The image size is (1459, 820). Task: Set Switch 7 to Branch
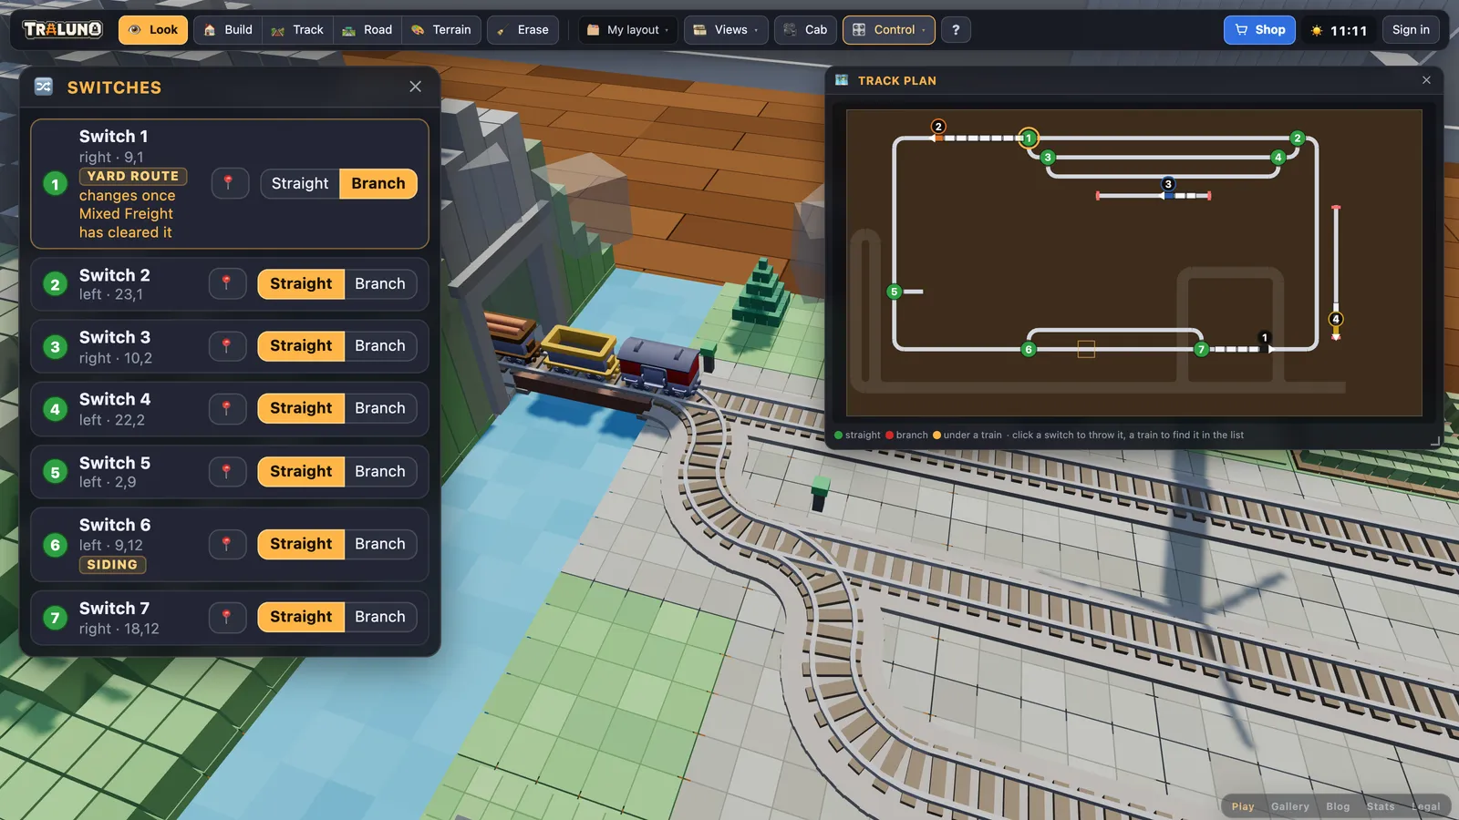[x=380, y=617]
